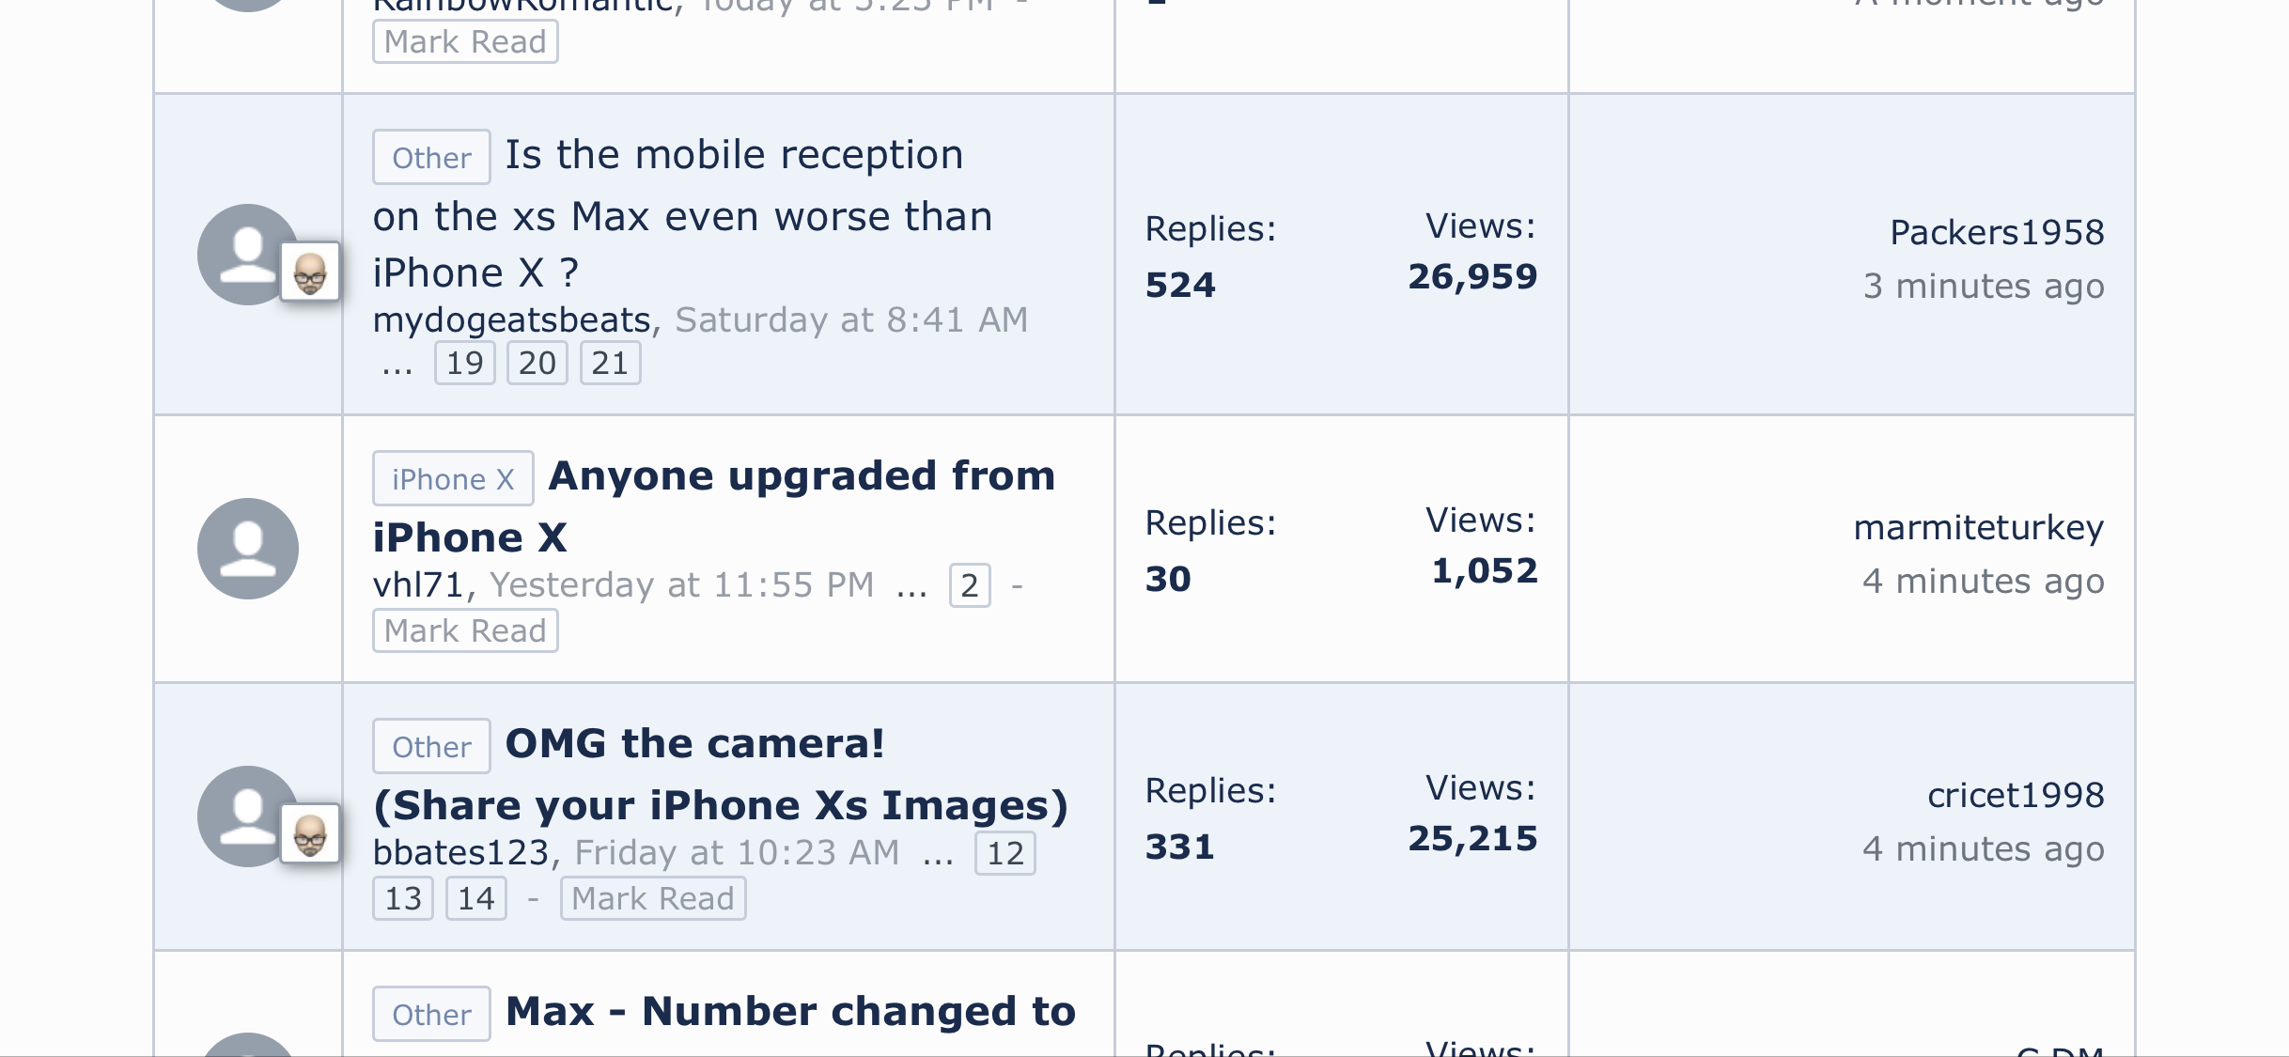This screenshot has height=1057, width=2289.
Task: Click small memoji avatar on camera thread
Action: coord(310,834)
